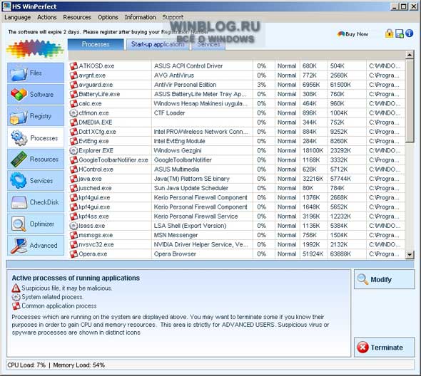Select the HControl.exe process name
The width and height of the screenshot is (421, 376).
click(96, 169)
